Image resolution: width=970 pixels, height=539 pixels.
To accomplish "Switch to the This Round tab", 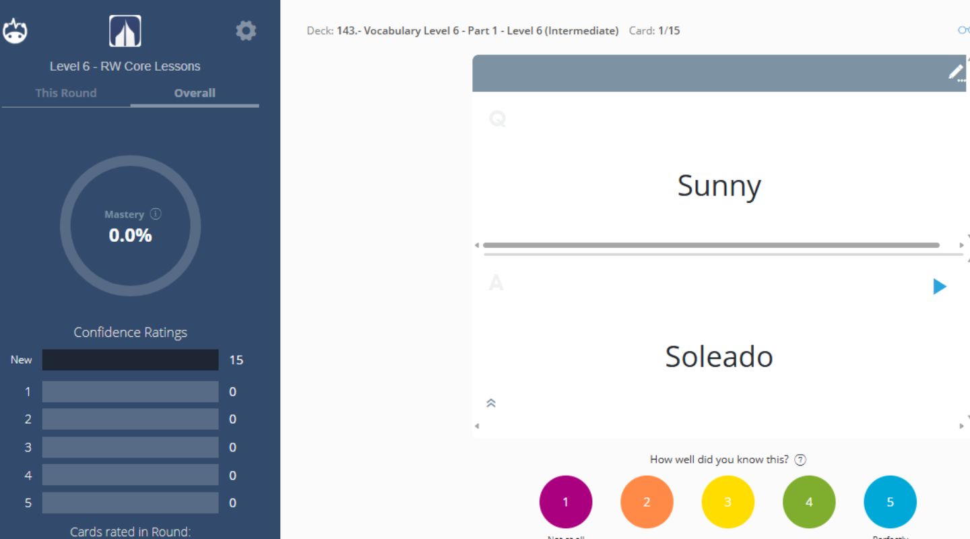I will [67, 93].
